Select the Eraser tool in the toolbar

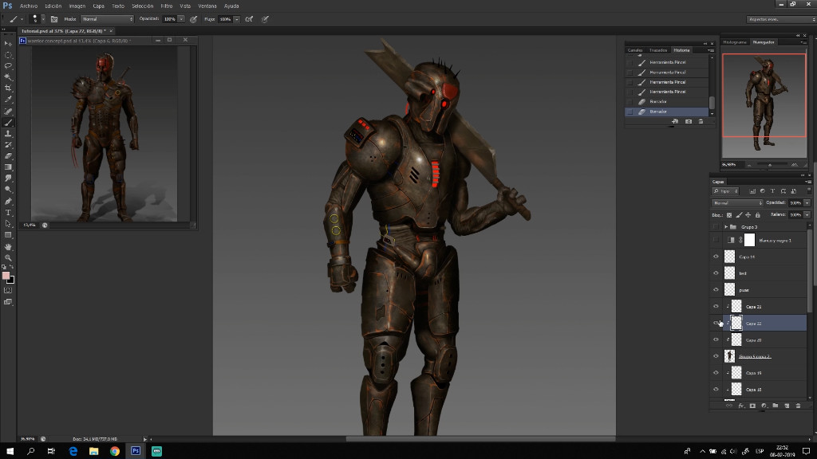[x=8, y=155]
